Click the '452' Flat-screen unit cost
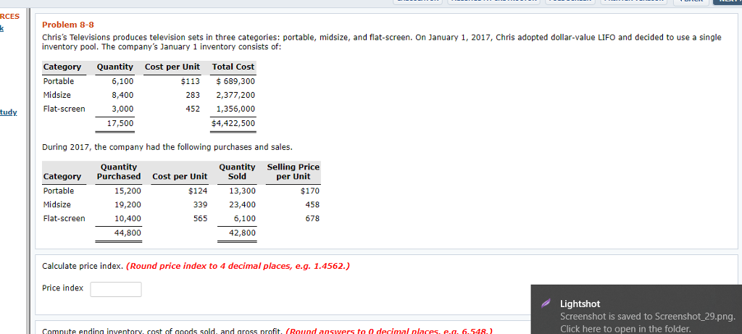Image resolution: width=742 pixels, height=334 pixels. point(193,109)
